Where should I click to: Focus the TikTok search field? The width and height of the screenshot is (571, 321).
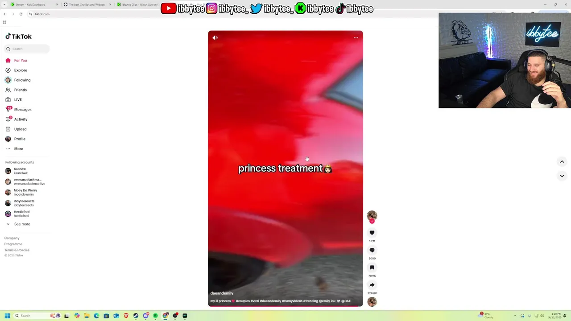[27, 49]
